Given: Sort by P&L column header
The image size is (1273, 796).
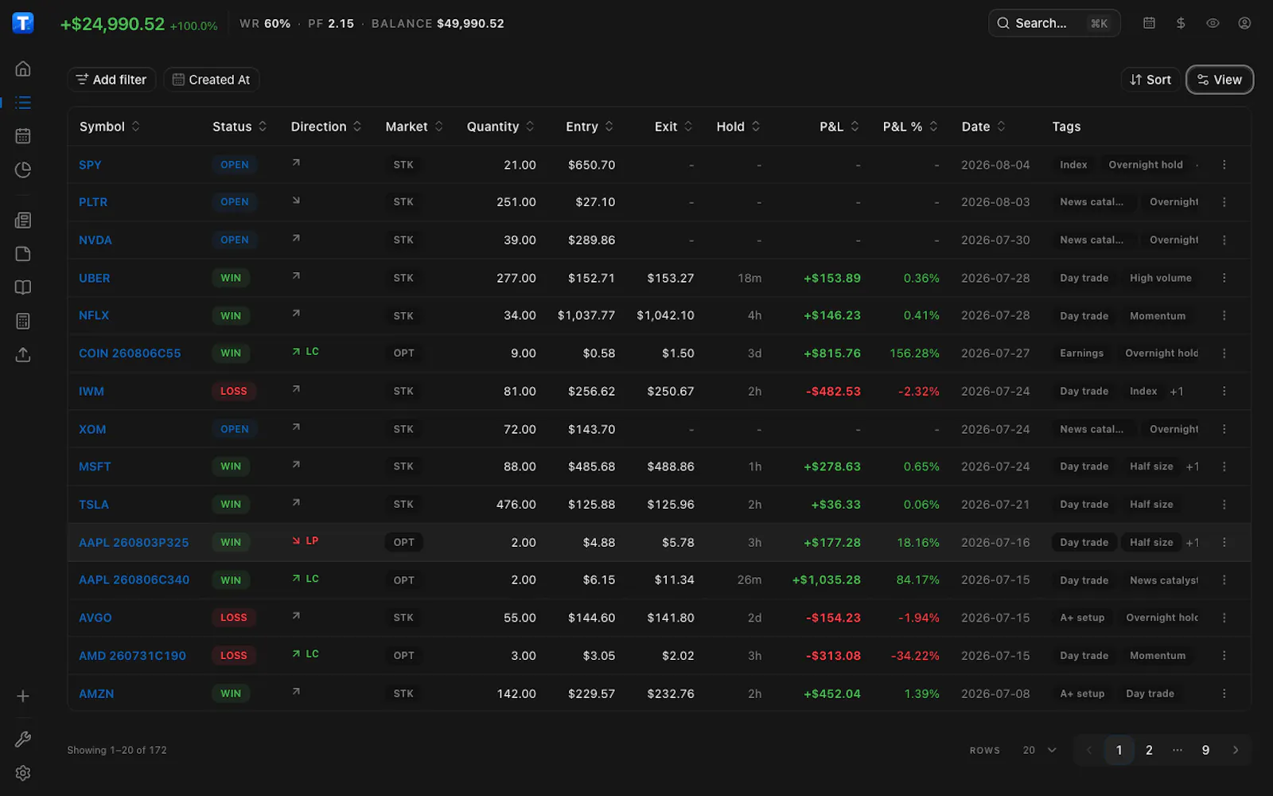Looking at the screenshot, I should [839, 127].
